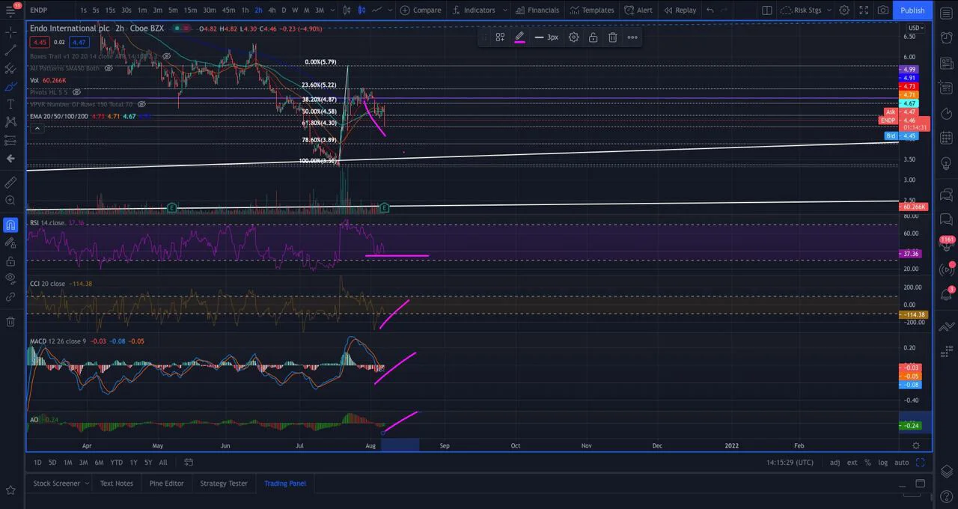Toggle log scale
Viewport: 958px width, 509px height.
pyautogui.click(x=882, y=463)
